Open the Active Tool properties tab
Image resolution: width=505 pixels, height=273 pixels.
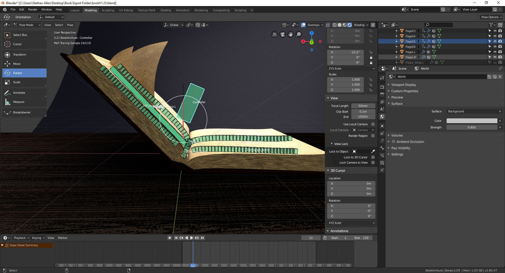(x=382, y=78)
